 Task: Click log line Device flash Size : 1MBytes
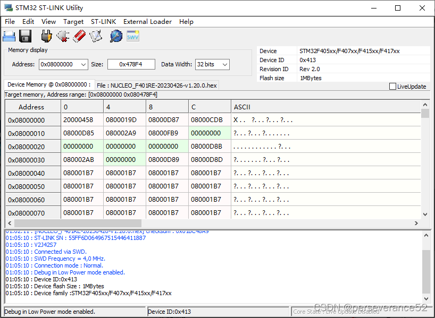[55, 286]
